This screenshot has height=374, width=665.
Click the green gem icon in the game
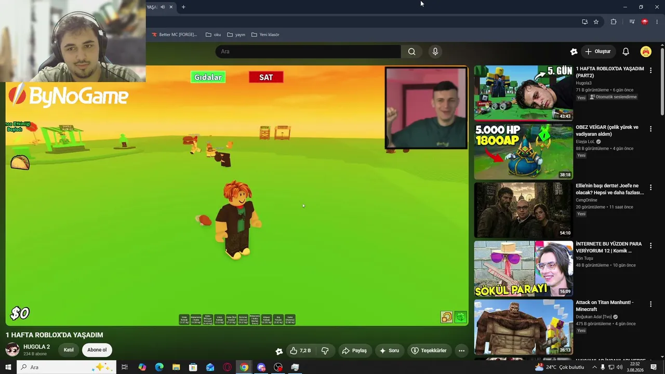click(x=460, y=317)
